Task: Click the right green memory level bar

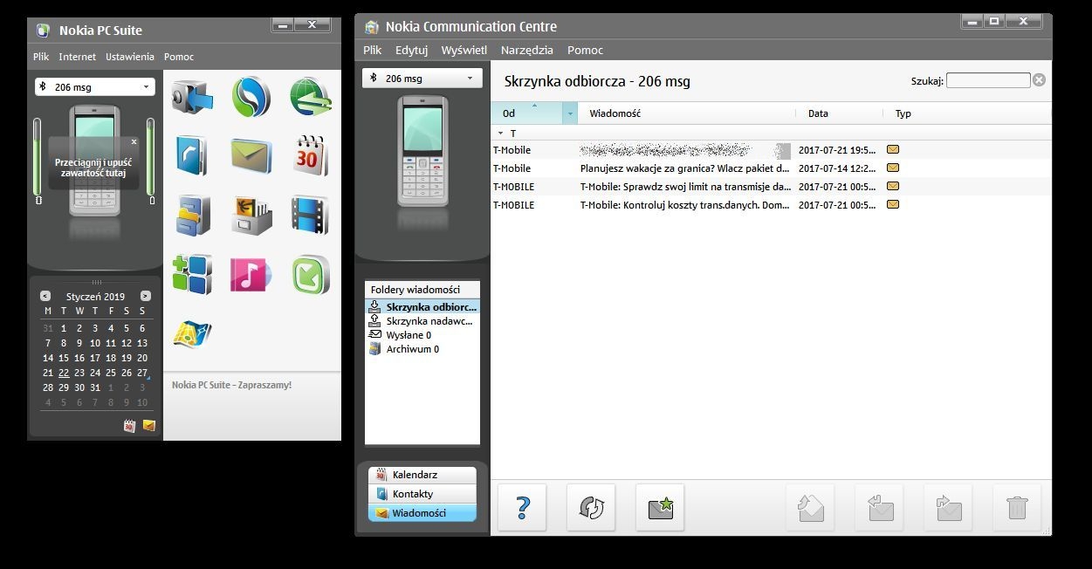Action: click(x=151, y=157)
